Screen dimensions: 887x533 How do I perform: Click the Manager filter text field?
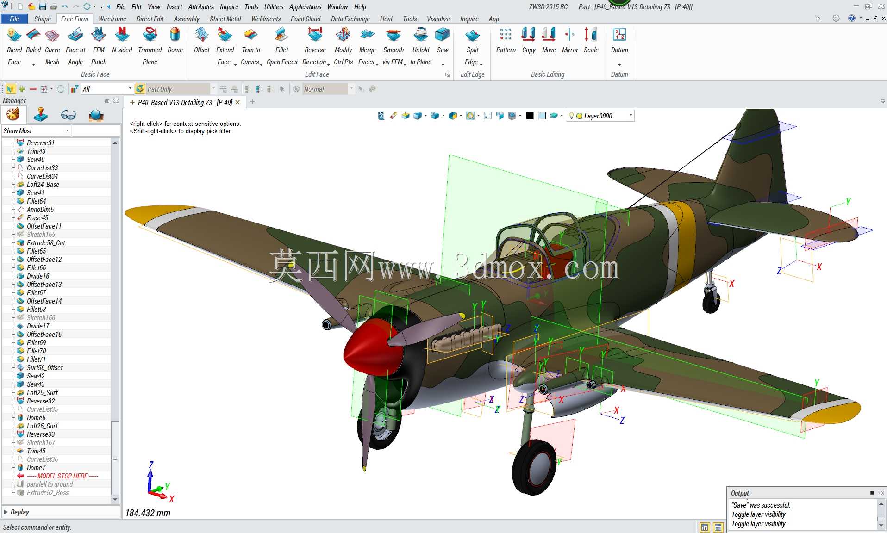[96, 130]
